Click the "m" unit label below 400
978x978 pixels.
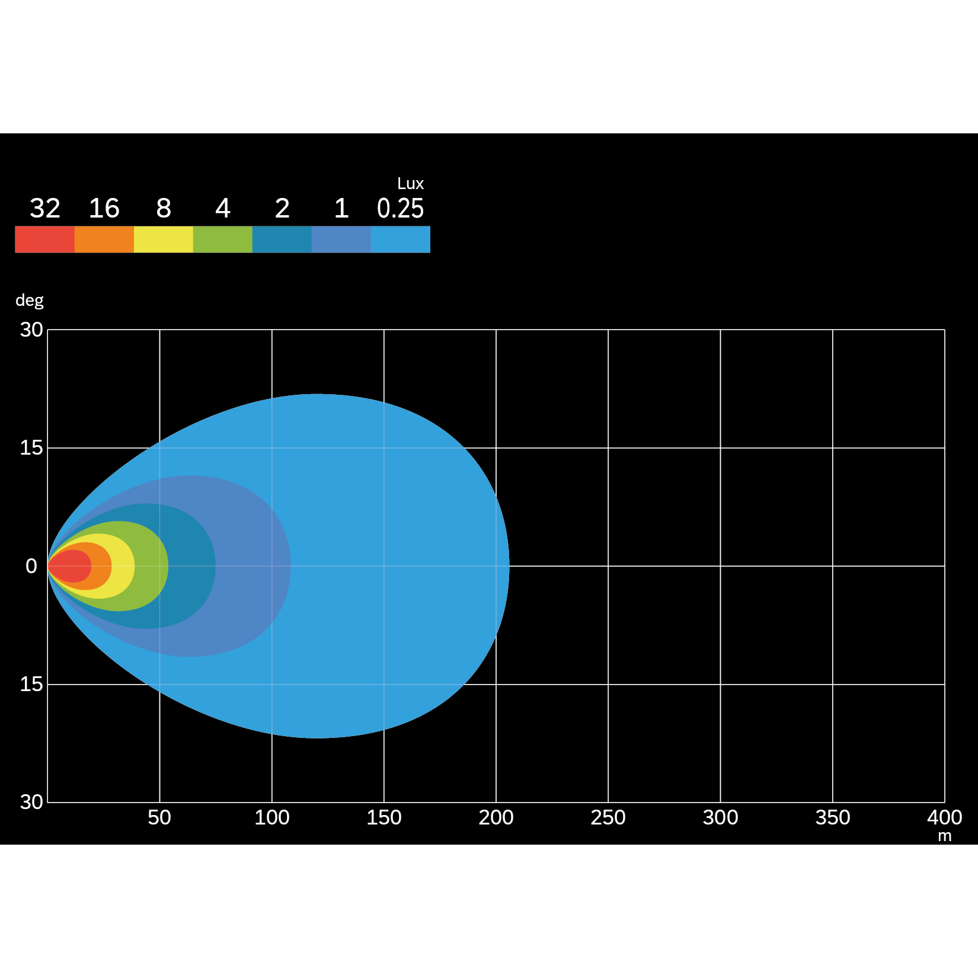coord(944,836)
